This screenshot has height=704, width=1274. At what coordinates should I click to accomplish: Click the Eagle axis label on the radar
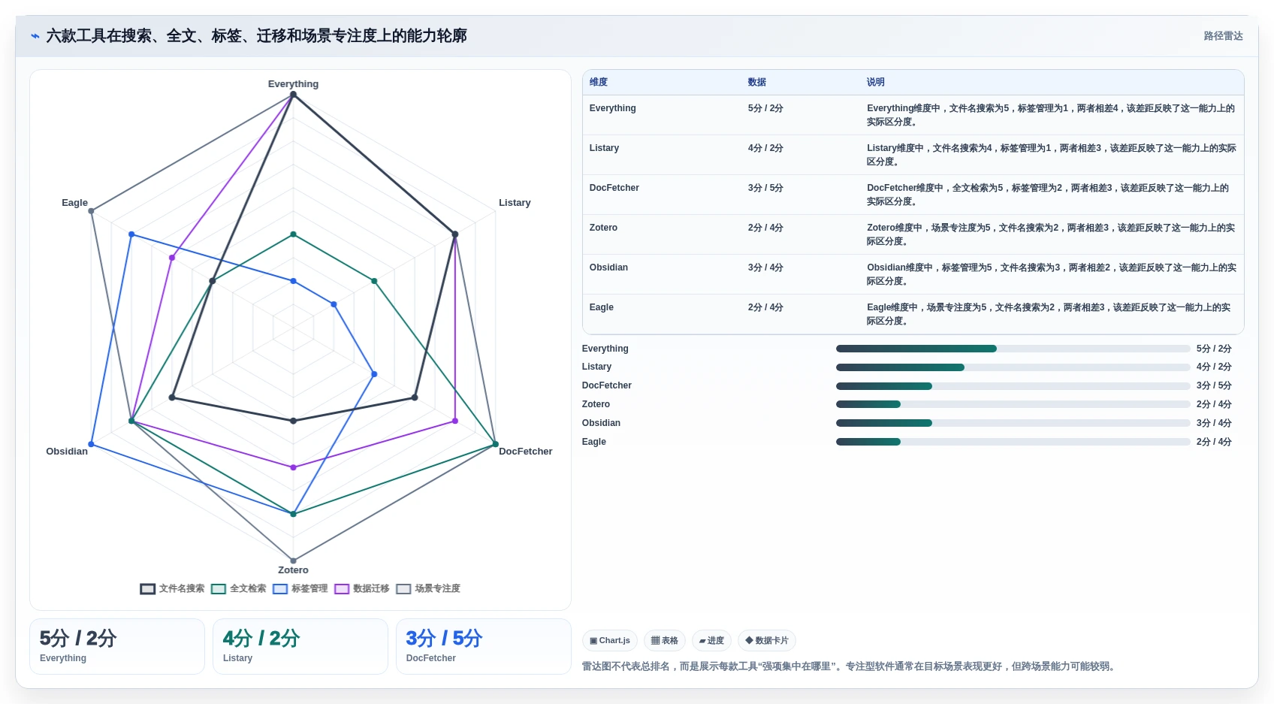(74, 203)
